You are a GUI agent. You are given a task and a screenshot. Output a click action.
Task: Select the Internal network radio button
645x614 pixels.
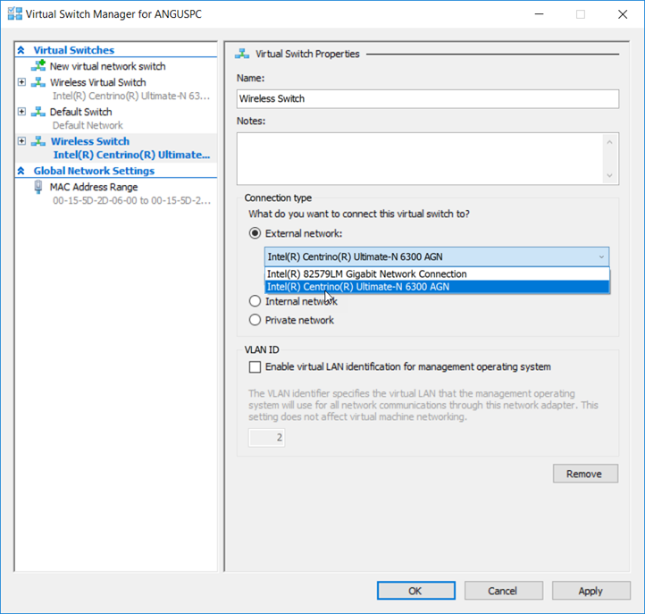pyautogui.click(x=255, y=301)
